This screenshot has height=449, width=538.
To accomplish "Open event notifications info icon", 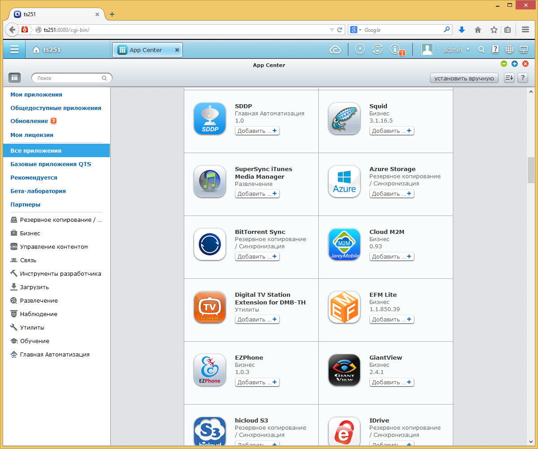I will (395, 49).
